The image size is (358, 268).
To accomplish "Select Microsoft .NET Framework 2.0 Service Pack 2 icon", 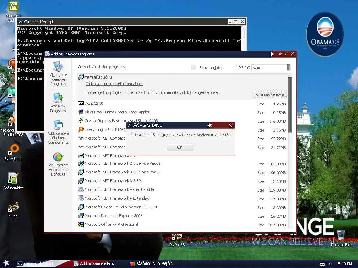I will pos(81,163).
